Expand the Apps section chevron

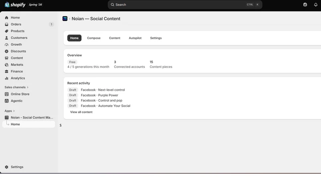[14, 111]
